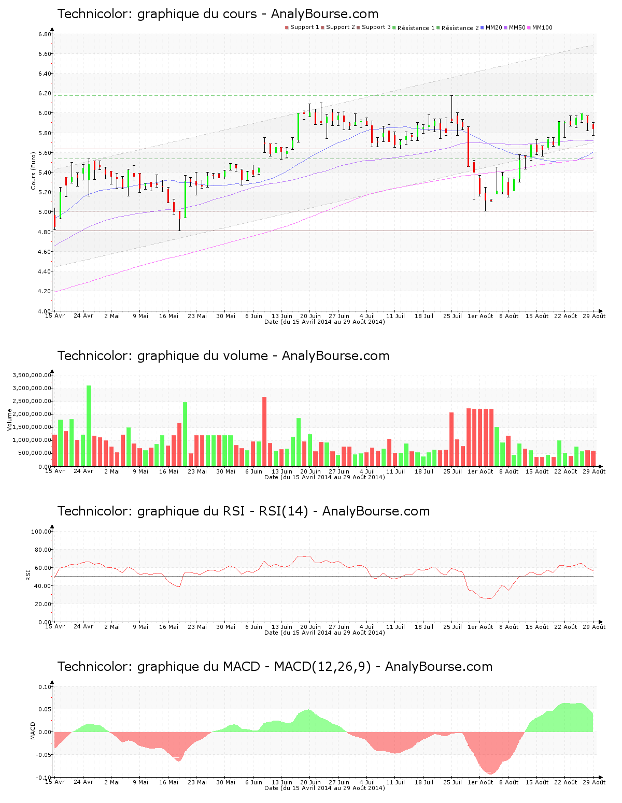Screen dimensions: 622x803
Task: Click '1er Août' date under price chart
Action: [480, 316]
